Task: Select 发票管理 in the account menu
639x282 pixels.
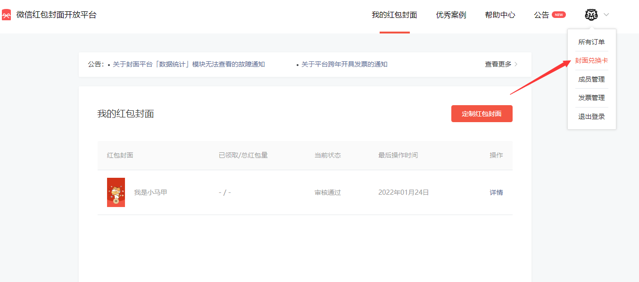Action: (x=591, y=98)
